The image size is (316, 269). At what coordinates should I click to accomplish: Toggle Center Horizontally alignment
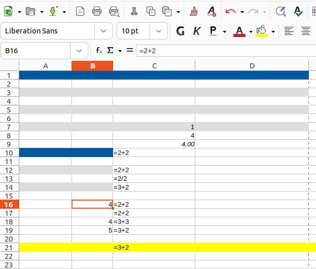point(306,31)
